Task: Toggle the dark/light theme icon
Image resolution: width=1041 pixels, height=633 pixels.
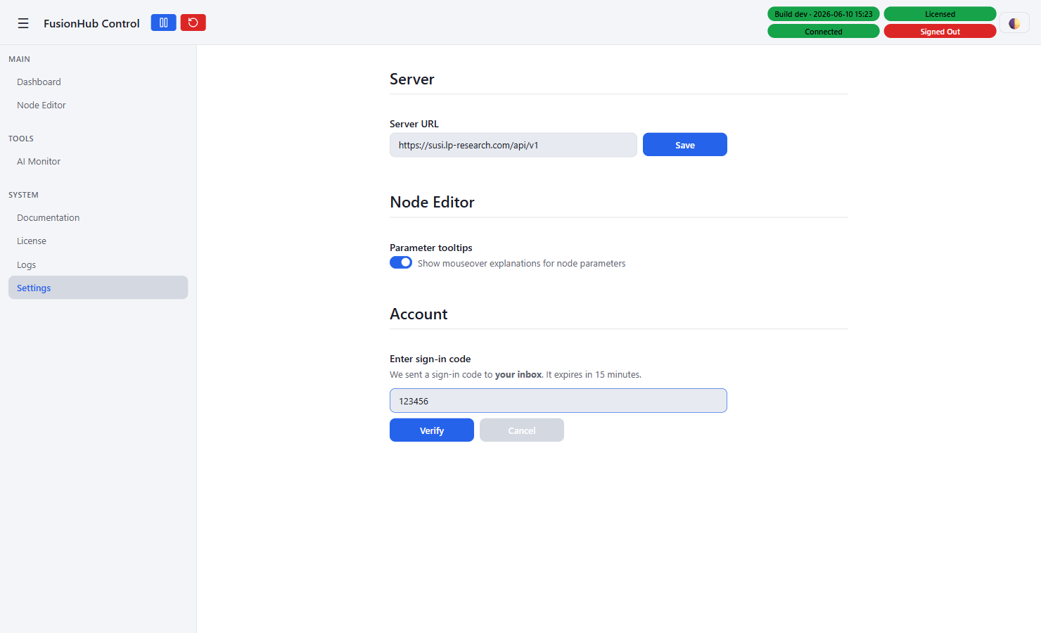Action: point(1014,23)
